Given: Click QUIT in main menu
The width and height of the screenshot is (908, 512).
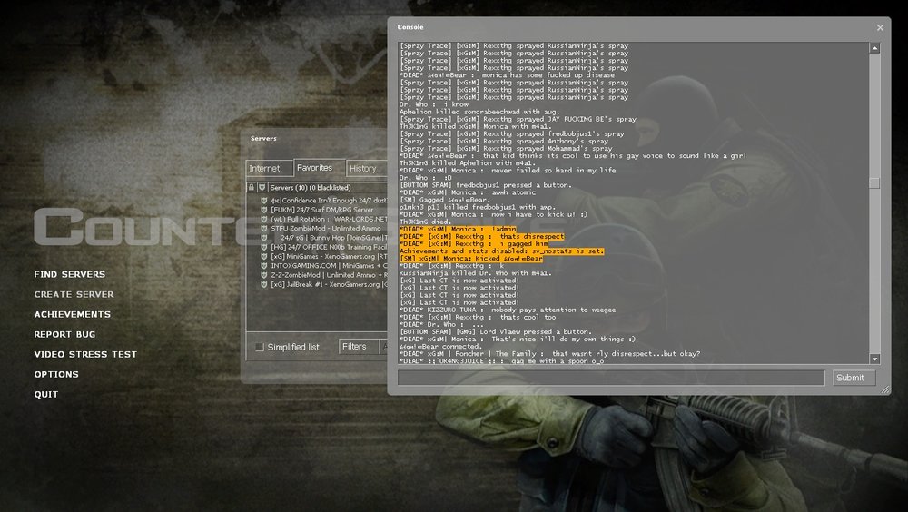Looking at the screenshot, I should click(x=46, y=394).
